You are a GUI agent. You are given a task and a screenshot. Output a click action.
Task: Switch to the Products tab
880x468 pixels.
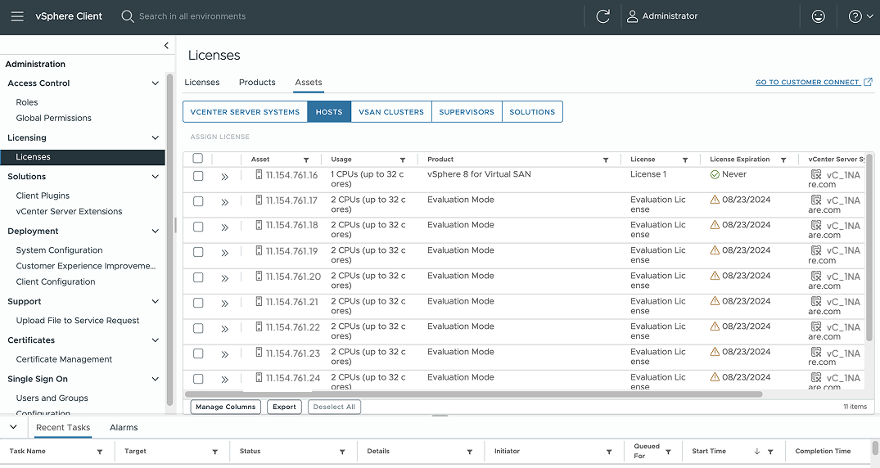(257, 82)
